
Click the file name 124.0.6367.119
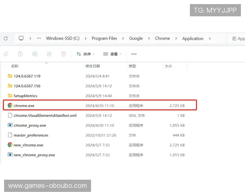(x=27, y=76)
